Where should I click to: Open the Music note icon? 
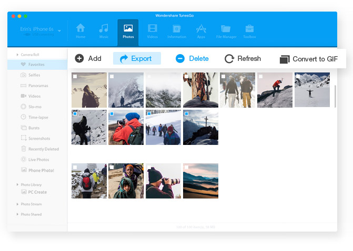click(x=104, y=28)
